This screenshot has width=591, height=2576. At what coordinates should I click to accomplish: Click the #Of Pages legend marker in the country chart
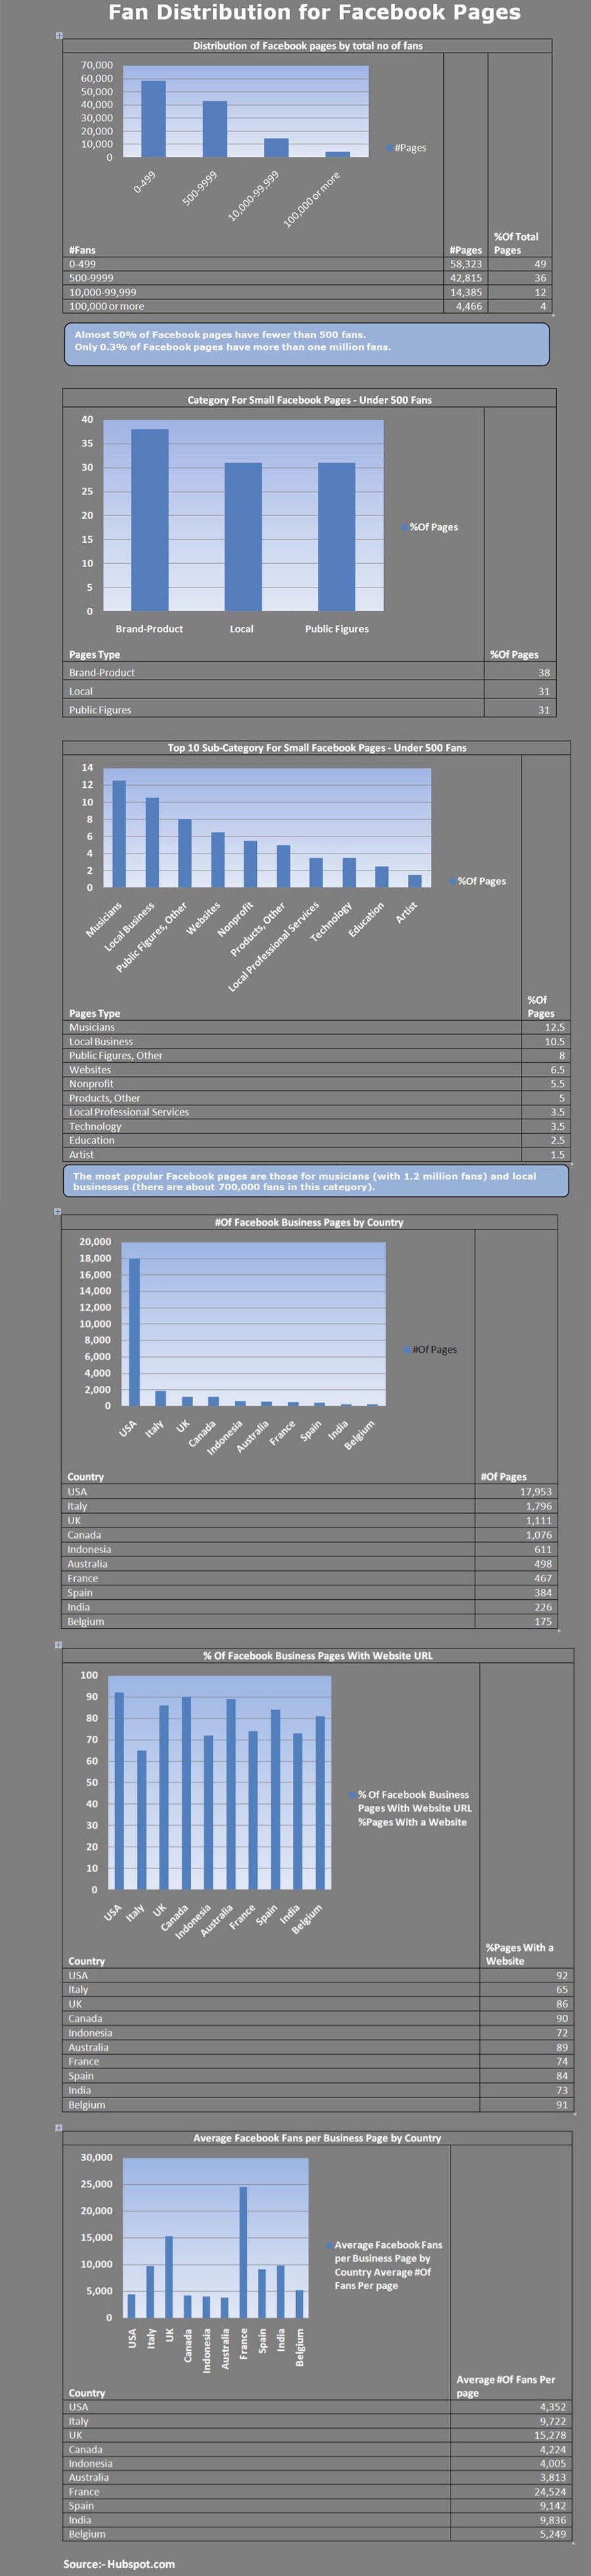pyautogui.click(x=406, y=1349)
